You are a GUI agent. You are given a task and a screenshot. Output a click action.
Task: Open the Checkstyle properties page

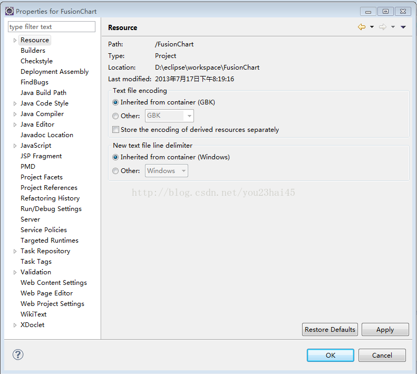coord(37,61)
